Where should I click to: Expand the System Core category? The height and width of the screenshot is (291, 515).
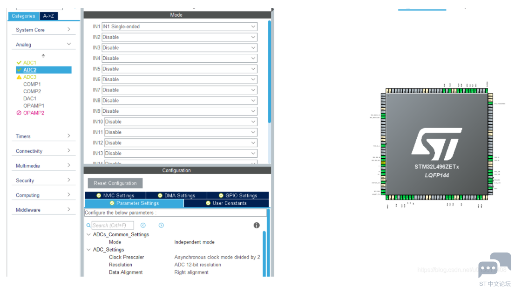(43, 30)
